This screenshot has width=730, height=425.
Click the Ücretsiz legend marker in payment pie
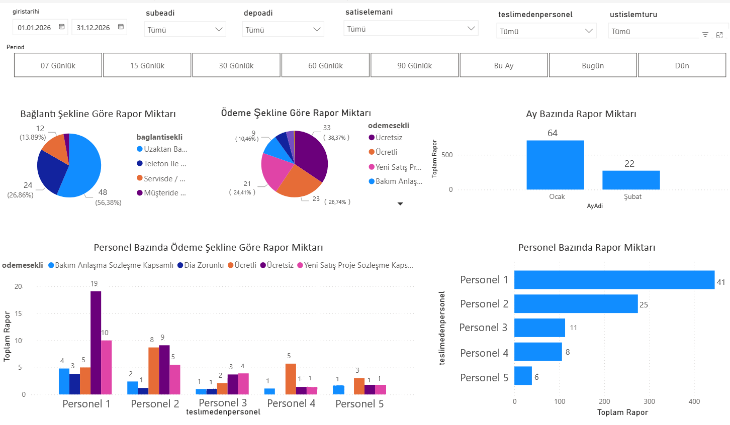pyautogui.click(x=372, y=138)
